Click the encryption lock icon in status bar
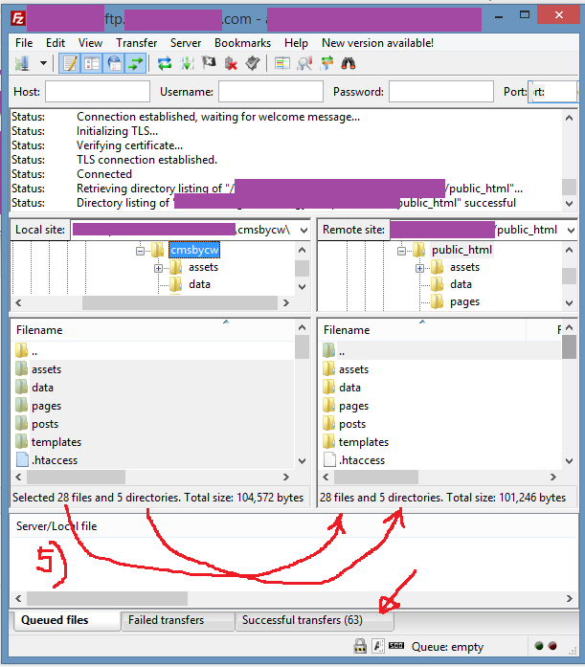The width and height of the screenshot is (585, 667). (360, 647)
